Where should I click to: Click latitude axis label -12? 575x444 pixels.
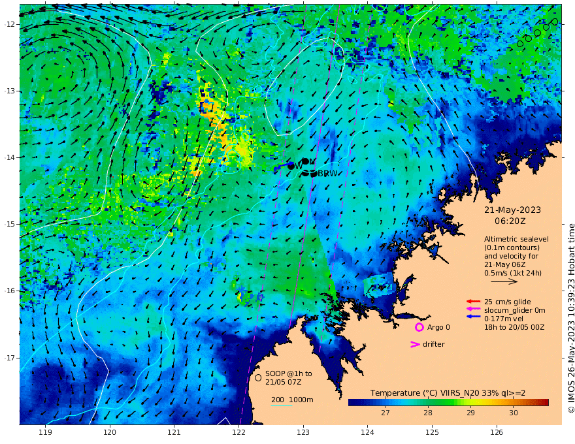(10, 24)
